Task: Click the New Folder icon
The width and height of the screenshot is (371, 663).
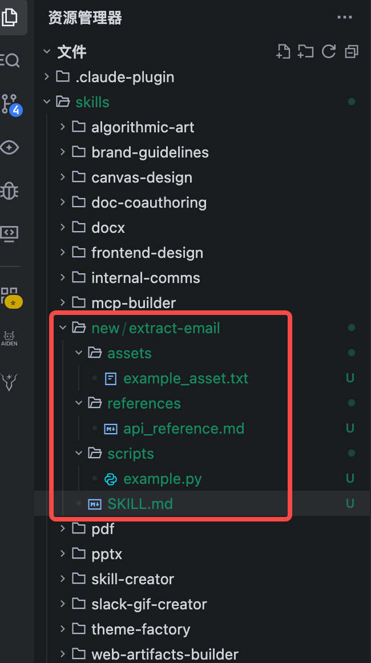Action: pos(306,52)
